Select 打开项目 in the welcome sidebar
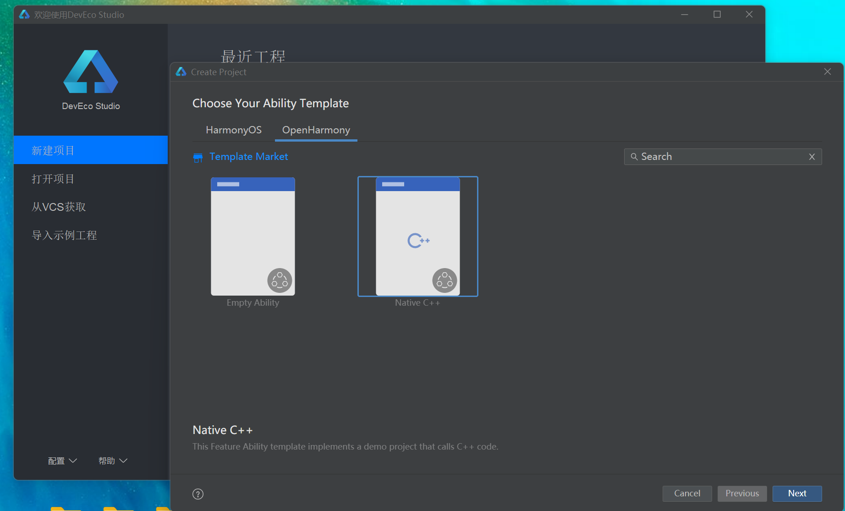 pyautogui.click(x=91, y=179)
